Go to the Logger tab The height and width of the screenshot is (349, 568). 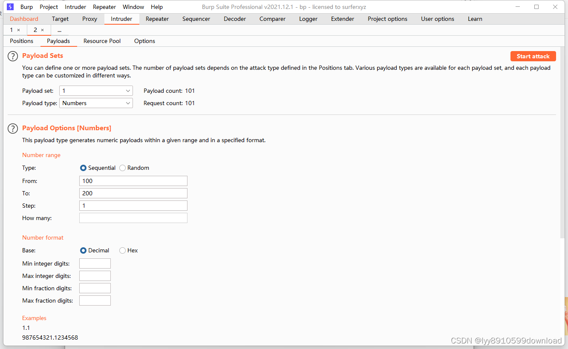(x=308, y=19)
